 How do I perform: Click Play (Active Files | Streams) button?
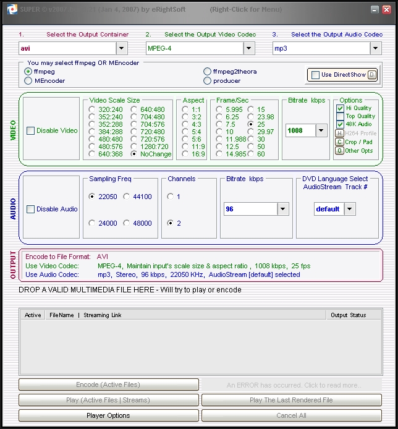coord(109,400)
